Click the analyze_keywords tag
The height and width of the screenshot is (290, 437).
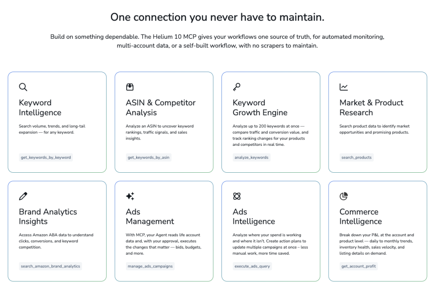coord(251,157)
